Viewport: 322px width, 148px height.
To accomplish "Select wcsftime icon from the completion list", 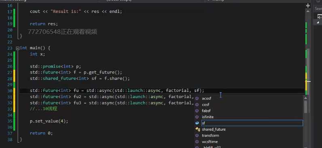I will click(197, 142).
